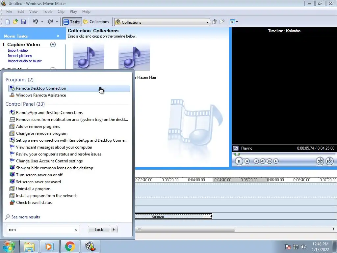Open the Tools menu
337x253 pixels.
[x=47, y=12]
